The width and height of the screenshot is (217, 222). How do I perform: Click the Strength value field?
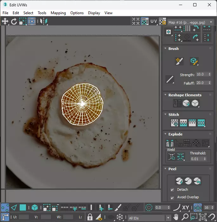click(202, 74)
